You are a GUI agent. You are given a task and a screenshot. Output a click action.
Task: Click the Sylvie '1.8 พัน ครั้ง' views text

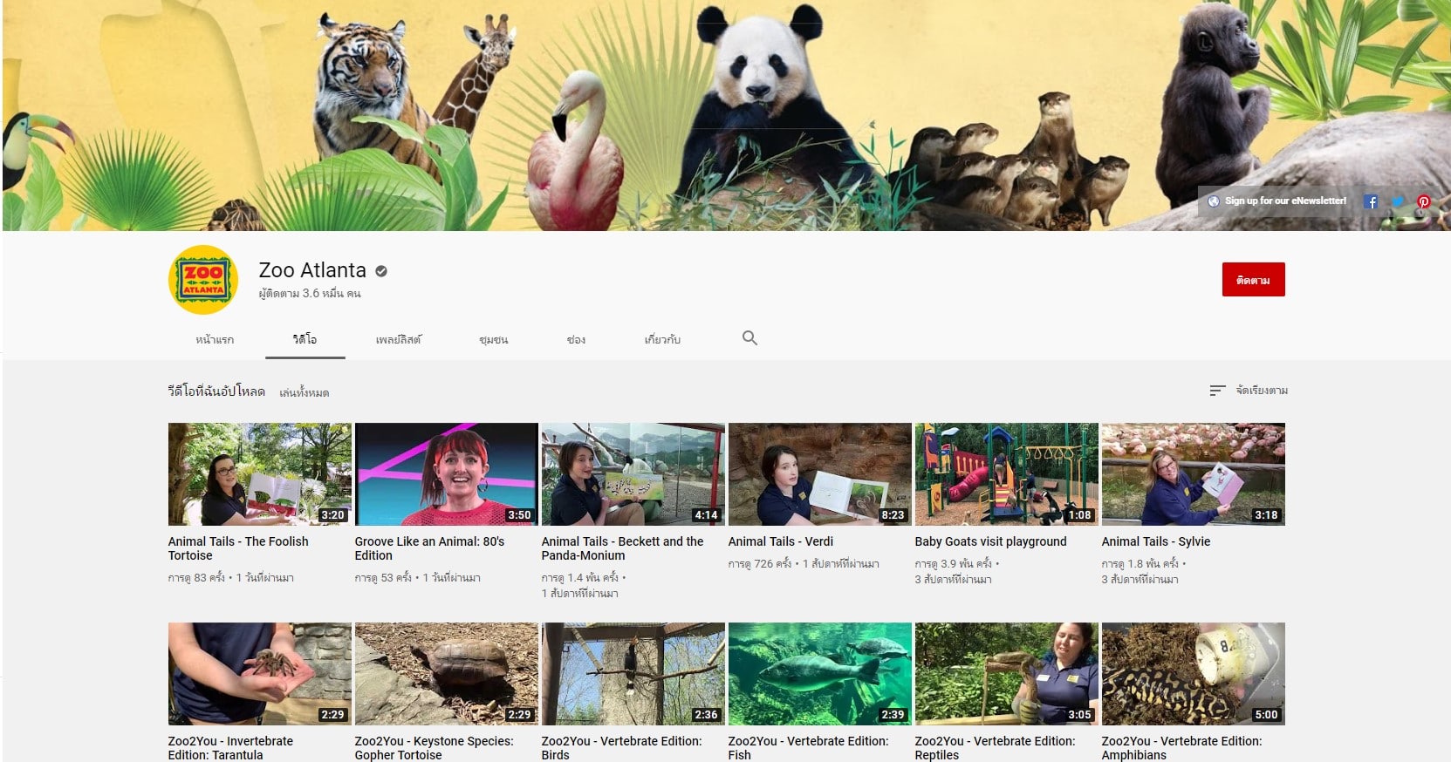(x=1140, y=564)
